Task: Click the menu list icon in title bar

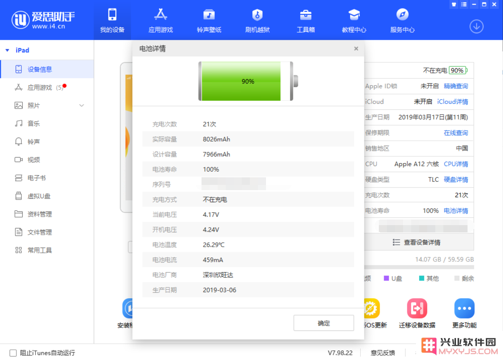Action: tap(464, 4)
